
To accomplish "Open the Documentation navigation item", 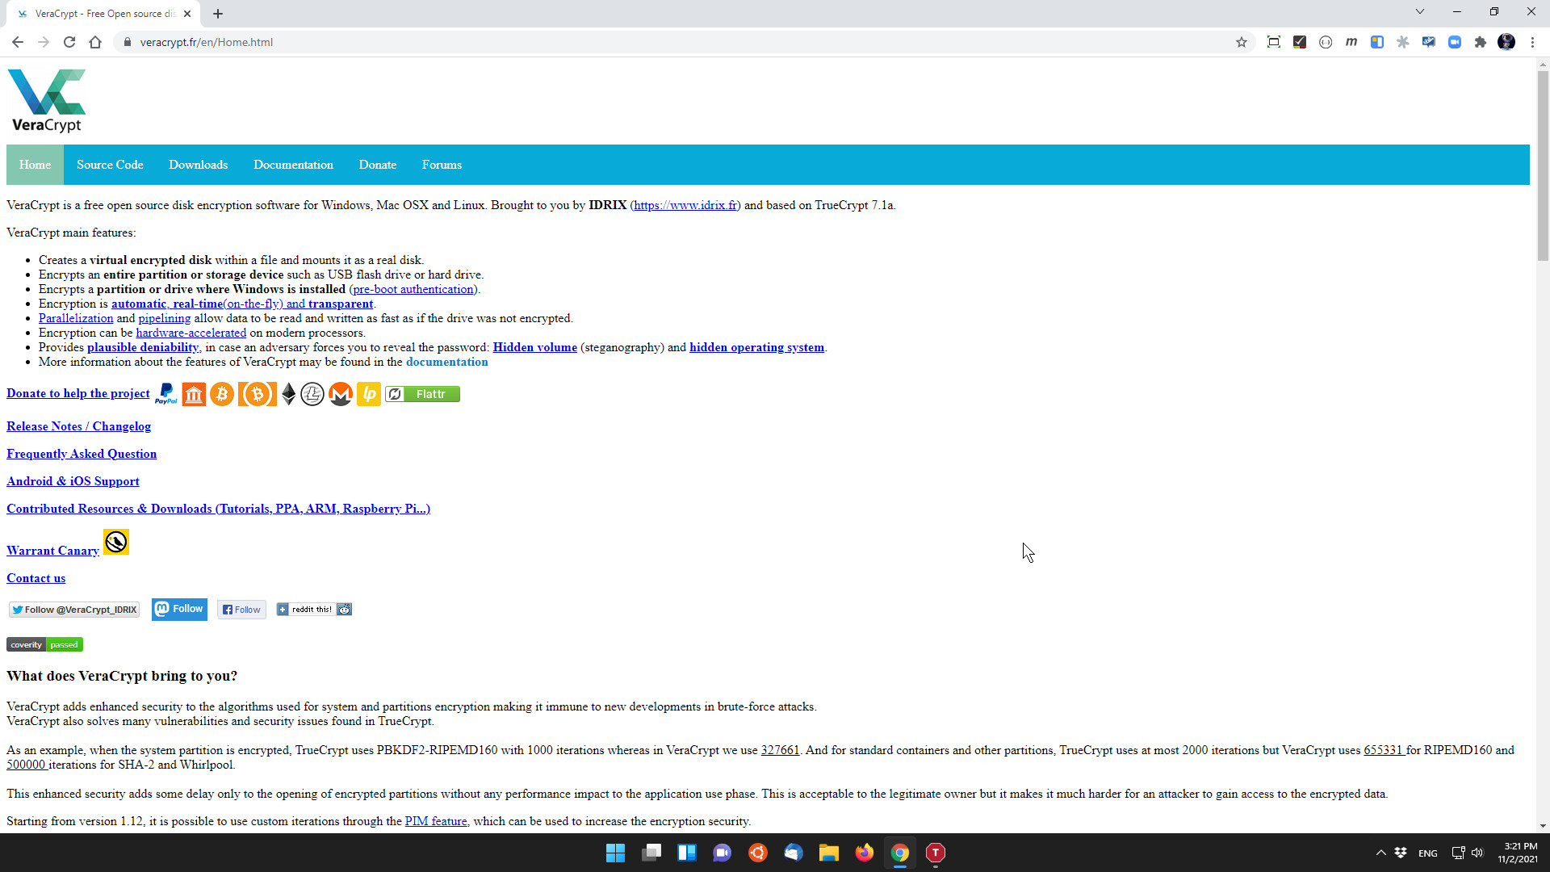I will [293, 165].
